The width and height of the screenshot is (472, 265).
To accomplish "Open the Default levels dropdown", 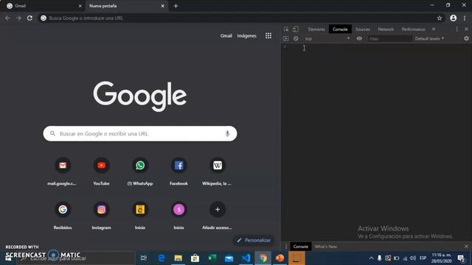I will (x=429, y=38).
